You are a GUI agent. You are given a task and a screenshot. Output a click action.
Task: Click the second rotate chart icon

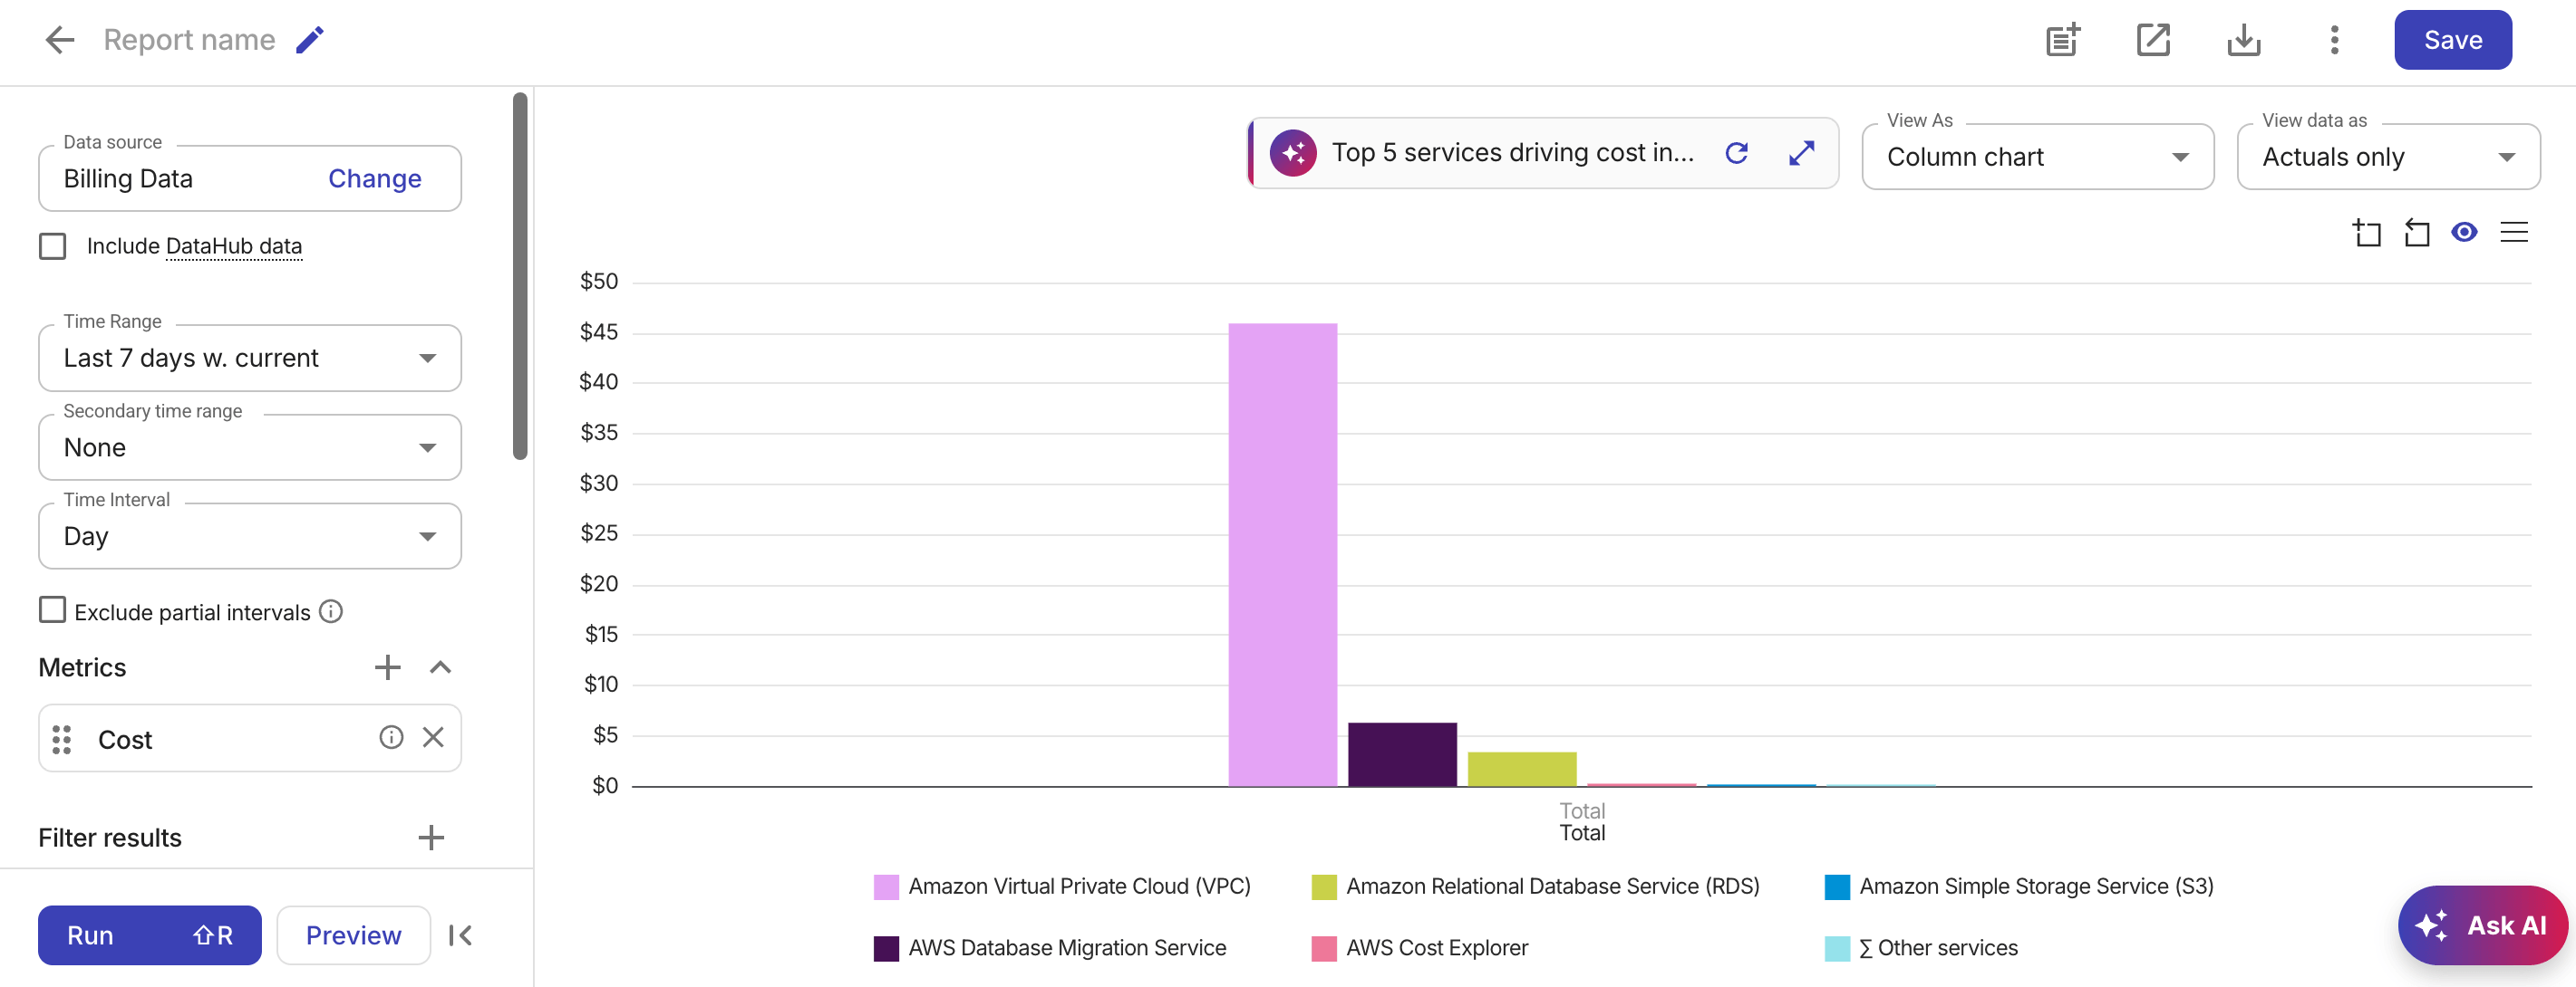(2416, 233)
